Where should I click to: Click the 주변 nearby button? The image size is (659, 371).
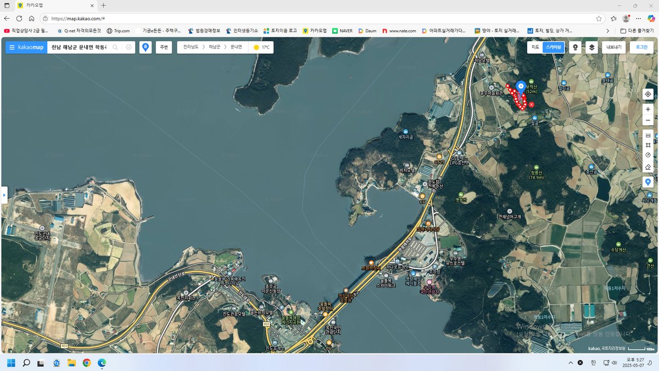[164, 47]
